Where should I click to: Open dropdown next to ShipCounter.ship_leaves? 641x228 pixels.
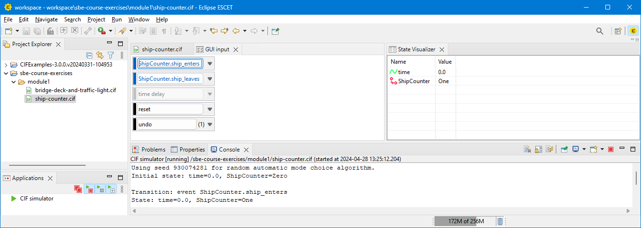click(210, 79)
